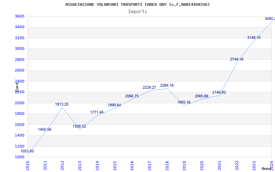Select the 2140.92 data label
This screenshot has height=172, width=275.
tap(219, 92)
